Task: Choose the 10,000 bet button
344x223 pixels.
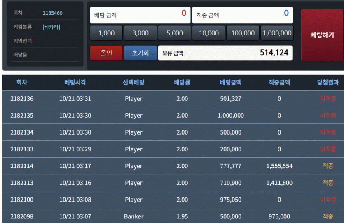Action: [208, 33]
